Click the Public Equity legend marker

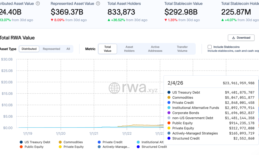tap(21, 147)
